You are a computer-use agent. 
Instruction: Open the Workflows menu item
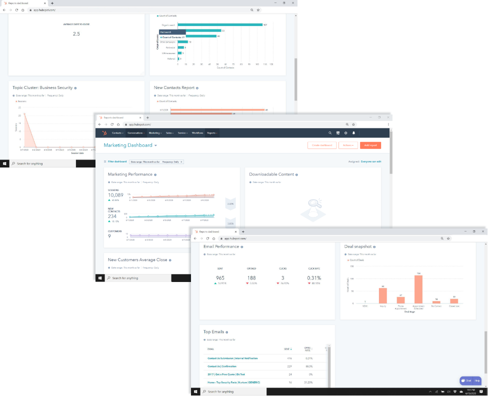pos(197,133)
